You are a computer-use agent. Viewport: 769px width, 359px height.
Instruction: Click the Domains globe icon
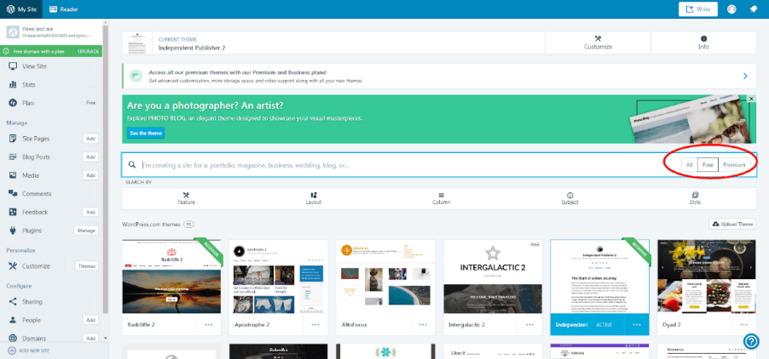pos(14,339)
